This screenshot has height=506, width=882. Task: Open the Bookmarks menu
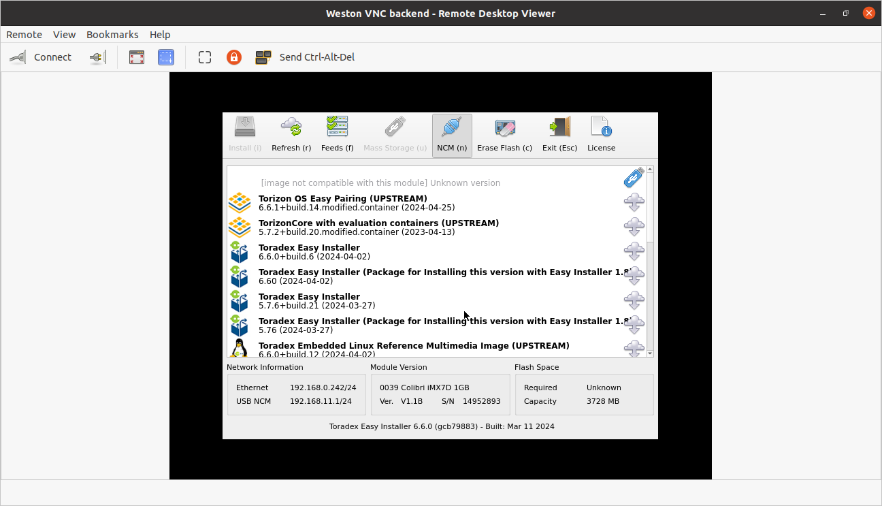click(112, 35)
